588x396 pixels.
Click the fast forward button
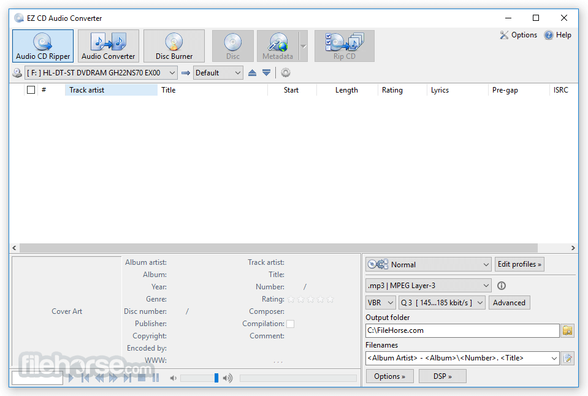[113, 378]
